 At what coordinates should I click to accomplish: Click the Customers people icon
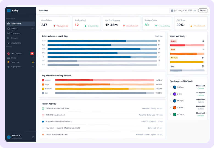point(9,33)
